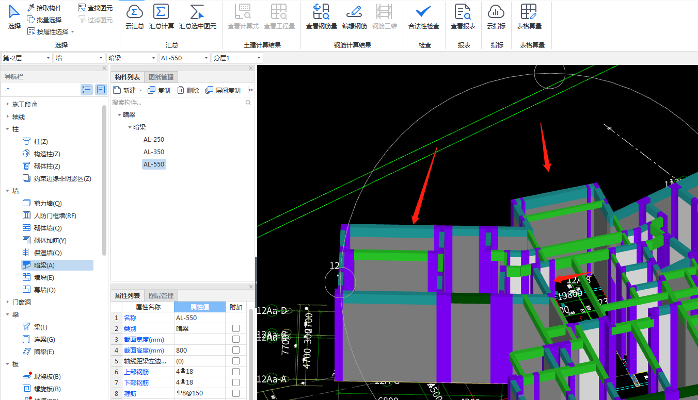The width and height of the screenshot is (698, 400).
Task: Run 汇总计算 summary calculation
Action: coord(162,17)
